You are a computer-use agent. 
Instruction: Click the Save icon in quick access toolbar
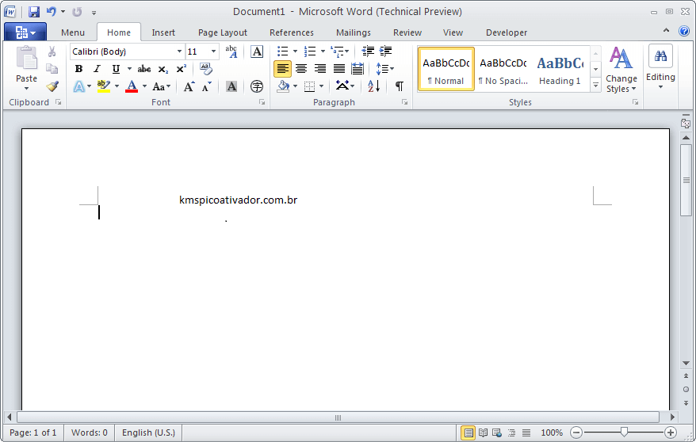(x=34, y=12)
